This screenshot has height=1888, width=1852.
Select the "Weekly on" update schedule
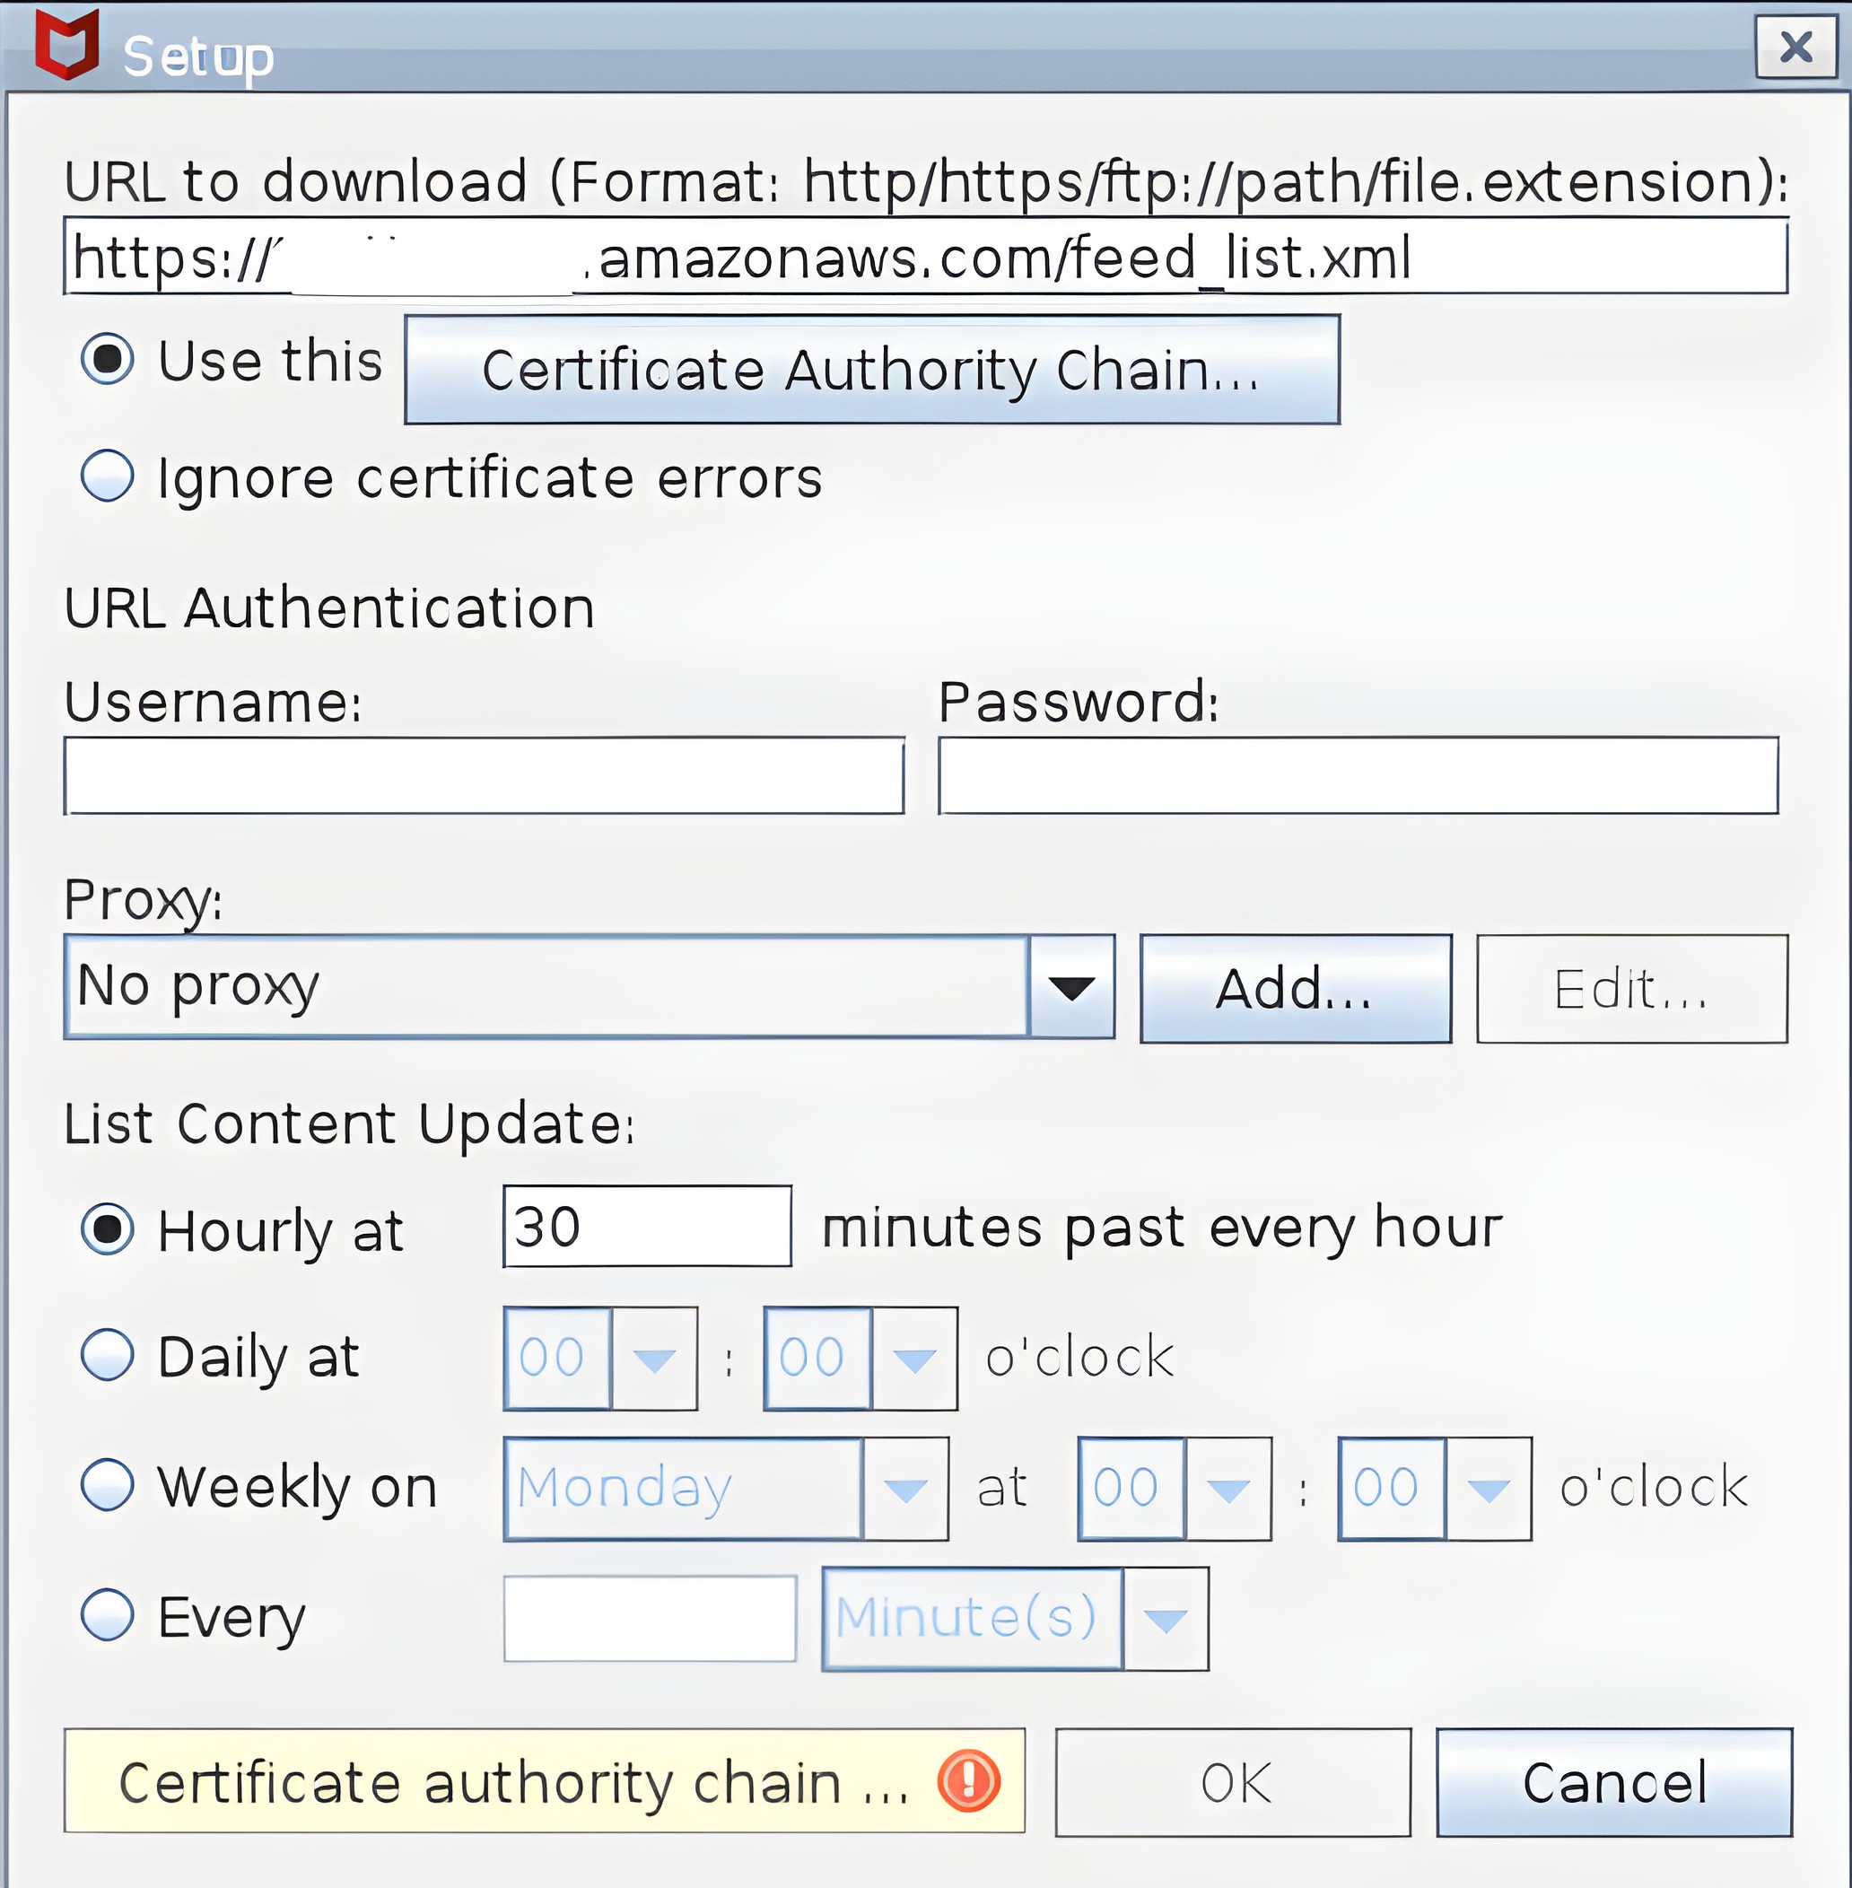coord(109,1486)
